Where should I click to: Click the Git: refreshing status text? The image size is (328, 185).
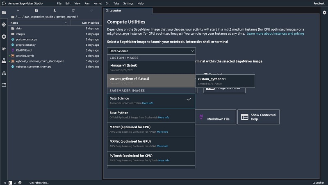[39, 183]
